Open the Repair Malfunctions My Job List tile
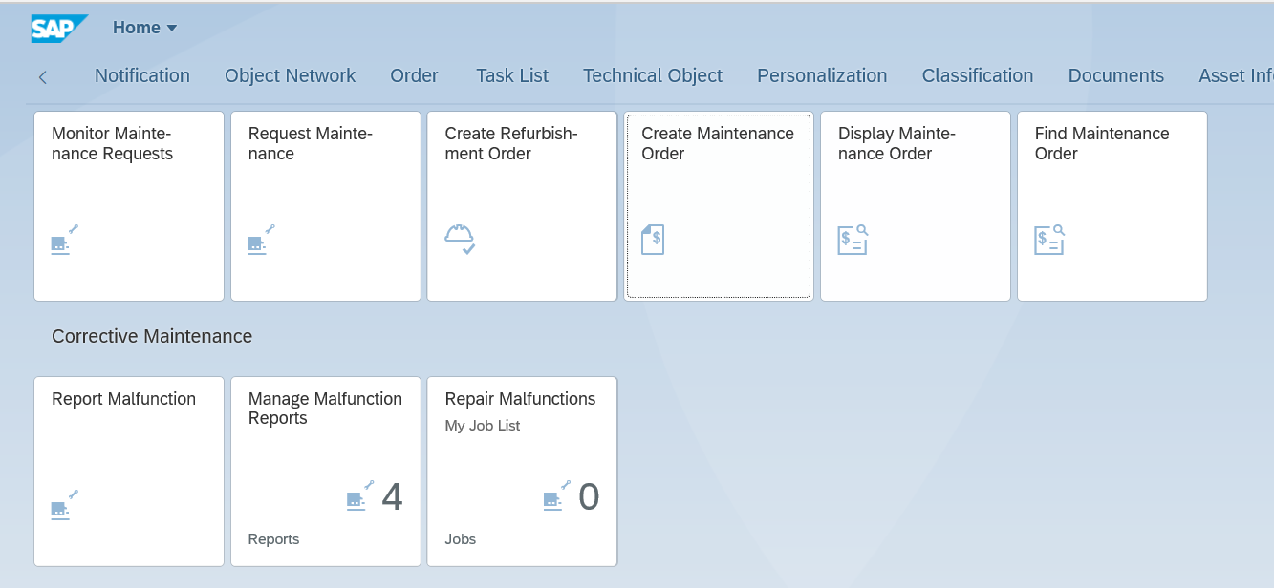Screen dimensions: 1274x588 (522, 472)
